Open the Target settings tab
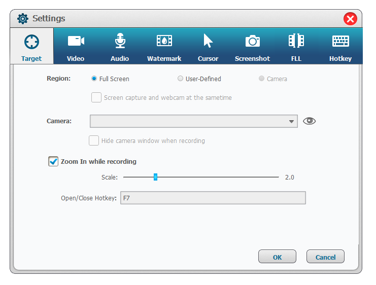 click(x=31, y=46)
